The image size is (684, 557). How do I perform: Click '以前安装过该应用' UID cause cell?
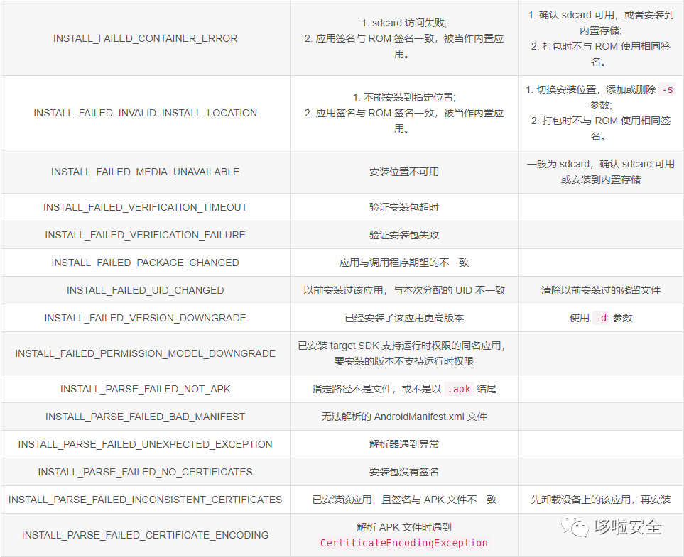tap(404, 290)
